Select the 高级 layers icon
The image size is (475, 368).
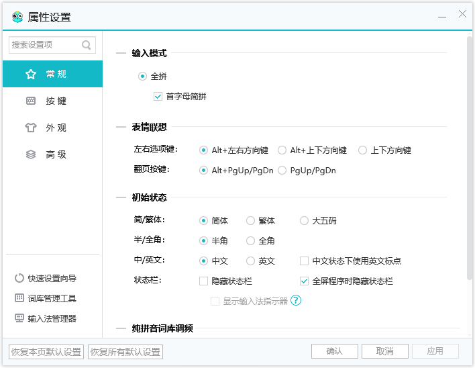(x=31, y=154)
